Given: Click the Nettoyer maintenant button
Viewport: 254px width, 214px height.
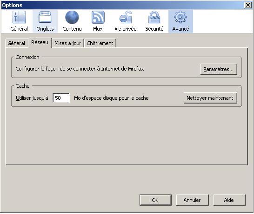Looking at the screenshot, I should 210,98.
